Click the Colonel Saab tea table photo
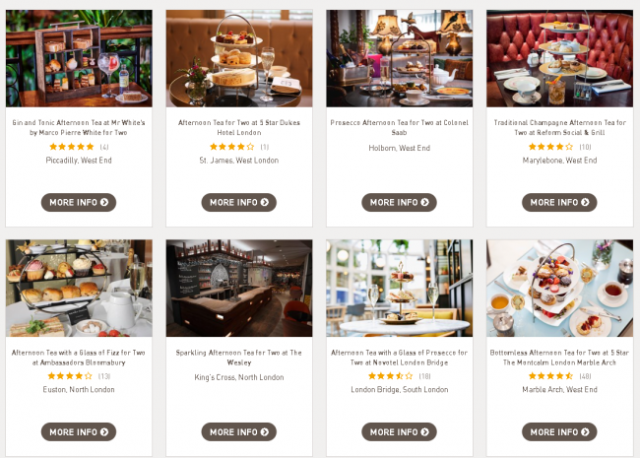640x458 pixels. [399, 58]
